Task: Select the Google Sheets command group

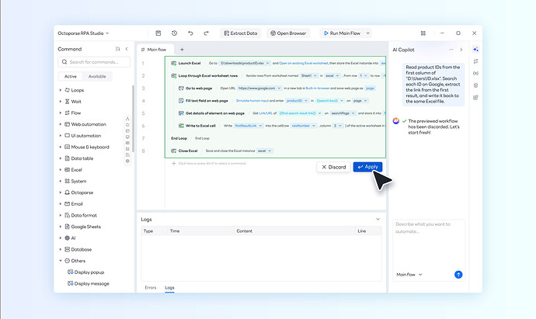Action: (85, 227)
